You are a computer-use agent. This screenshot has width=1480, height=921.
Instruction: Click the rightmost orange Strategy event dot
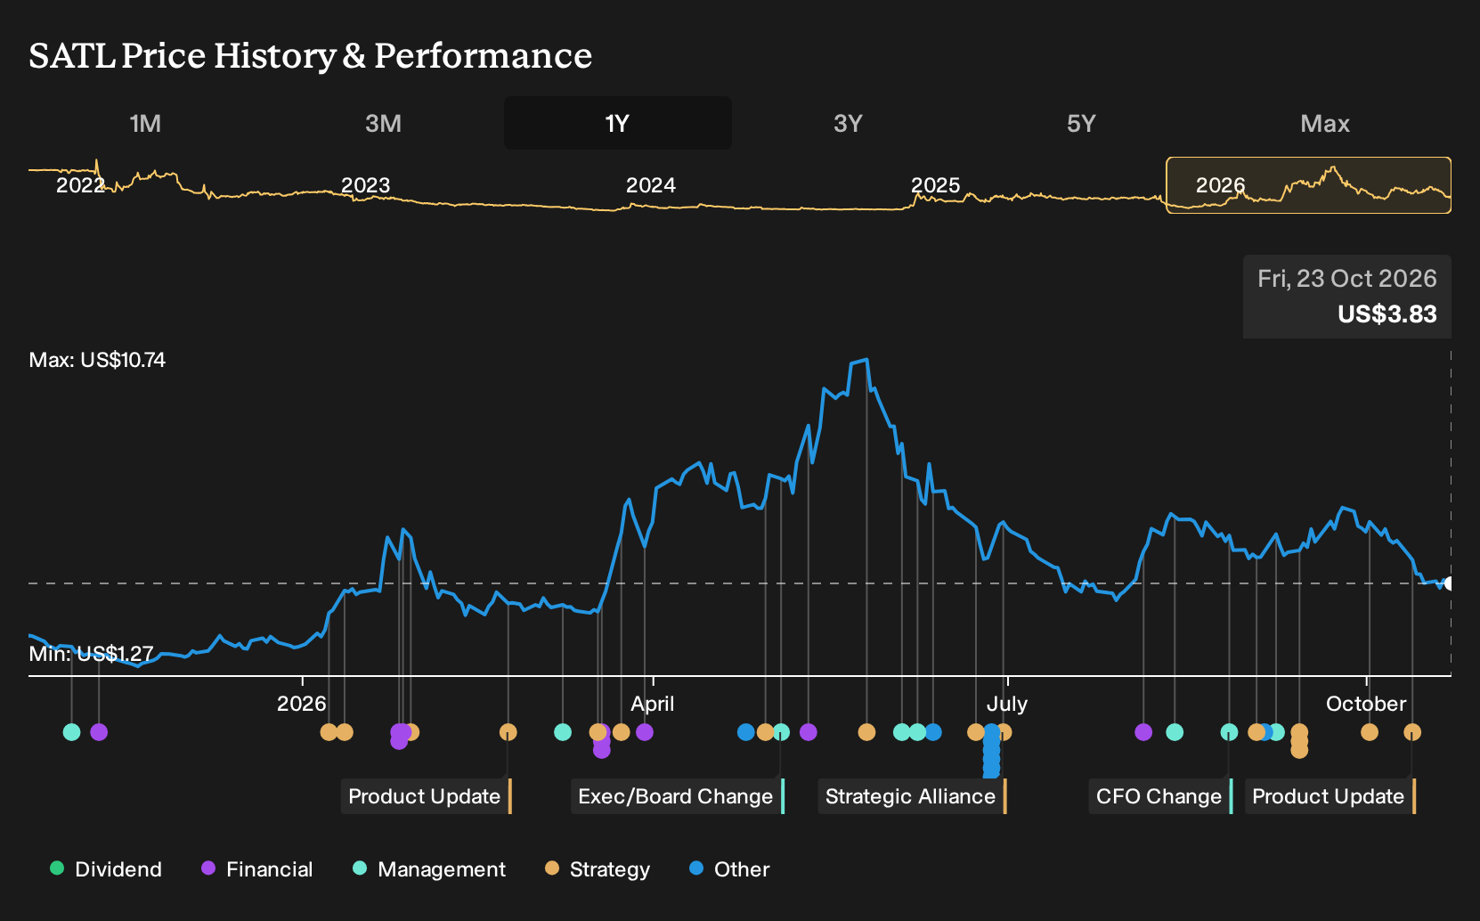[1412, 732]
